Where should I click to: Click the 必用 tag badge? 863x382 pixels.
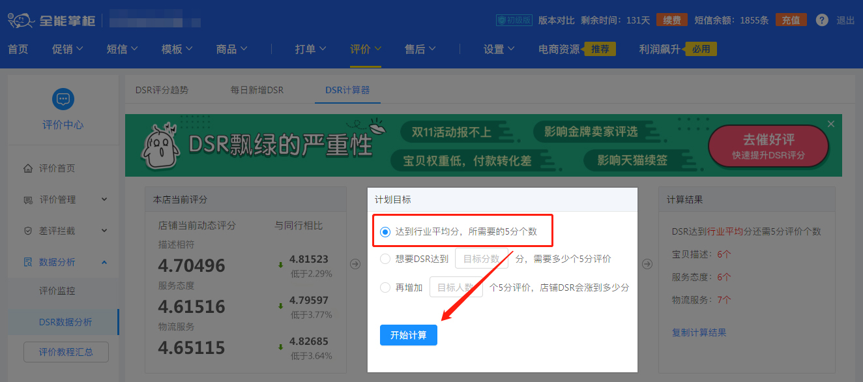point(701,49)
